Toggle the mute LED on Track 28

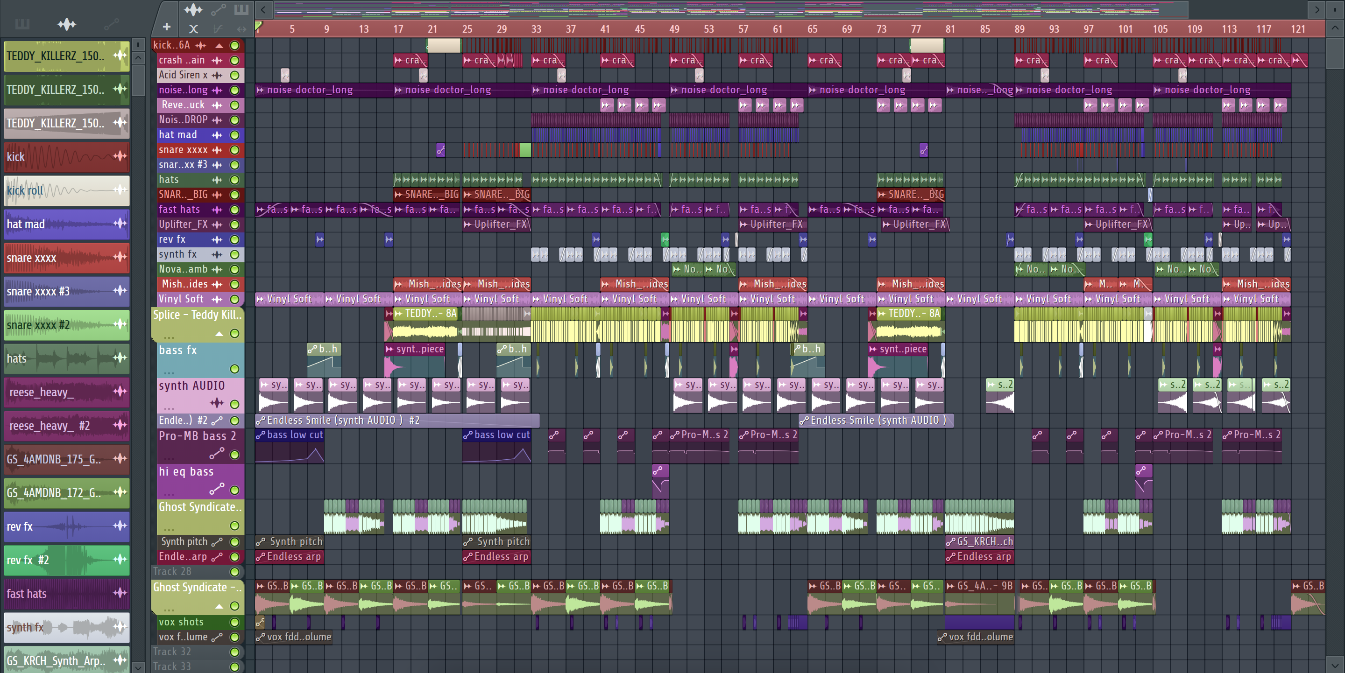[x=235, y=572]
